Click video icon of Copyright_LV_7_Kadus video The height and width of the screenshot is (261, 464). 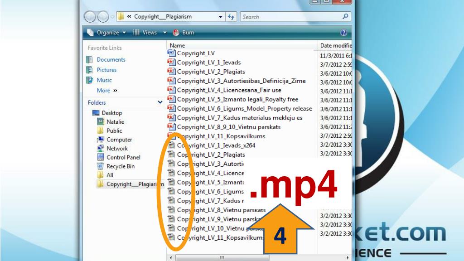click(171, 200)
